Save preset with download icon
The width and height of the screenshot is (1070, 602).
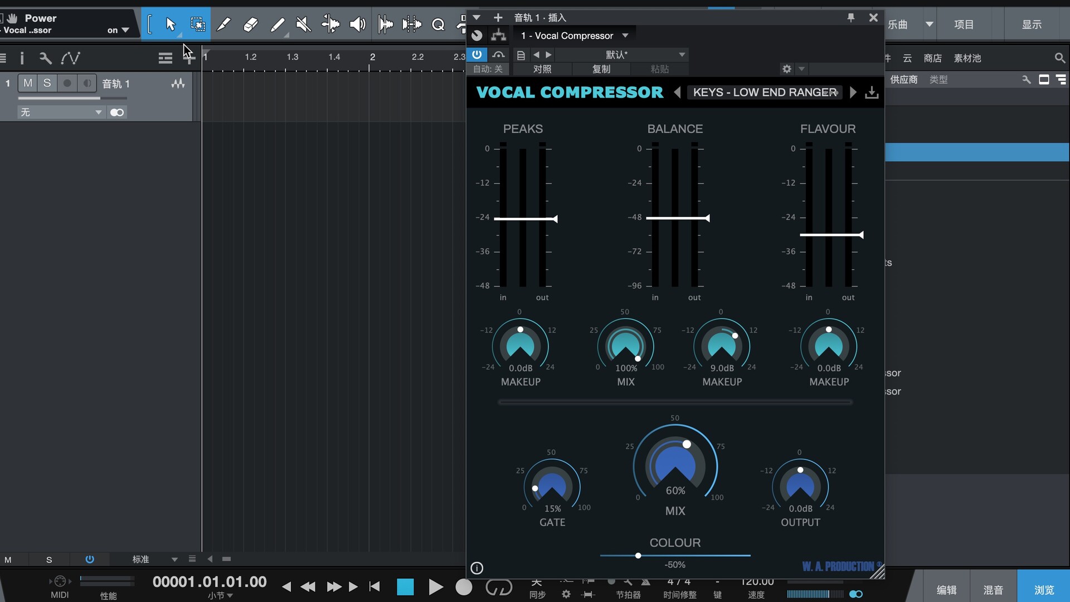(x=872, y=93)
